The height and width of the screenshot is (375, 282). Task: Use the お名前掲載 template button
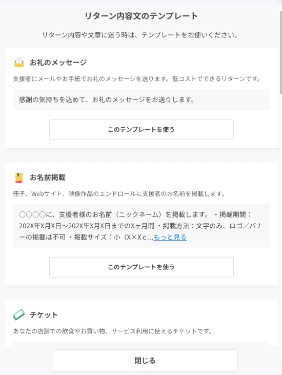(x=141, y=267)
